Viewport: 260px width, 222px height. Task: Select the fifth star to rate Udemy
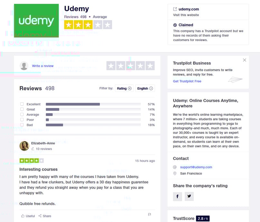150,66
